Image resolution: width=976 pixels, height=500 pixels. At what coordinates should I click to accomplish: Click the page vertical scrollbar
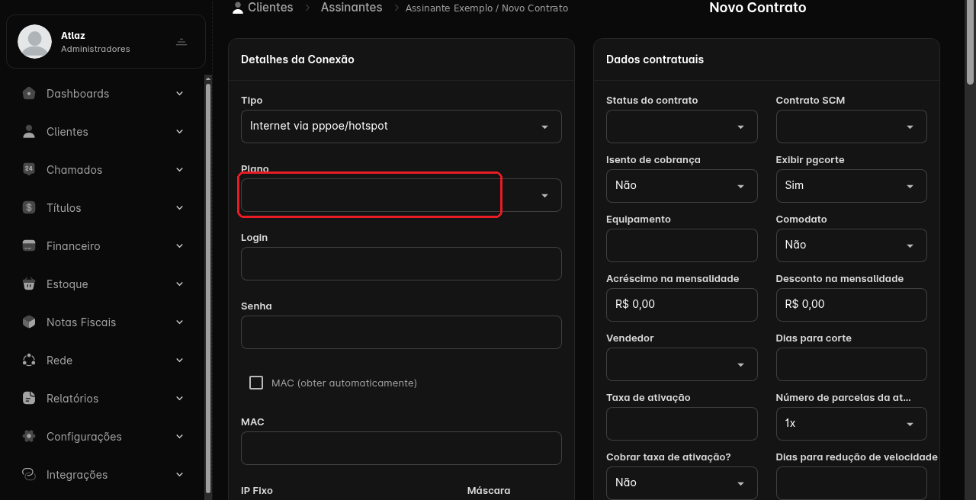click(971, 42)
